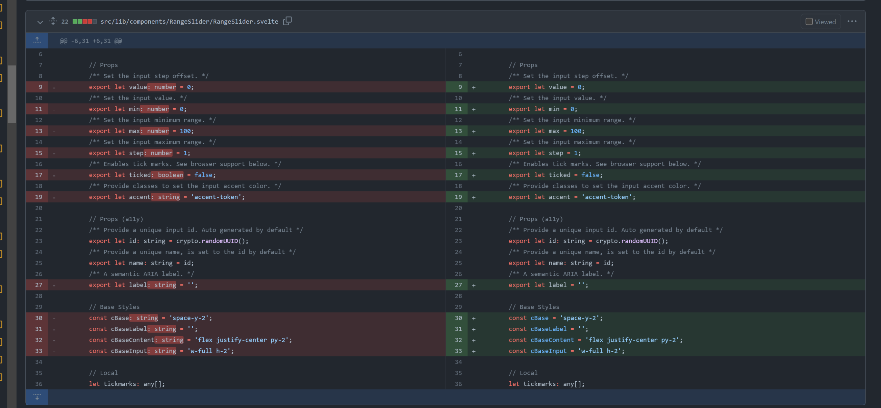Viewport: 881px width, 408px height.
Task: Click the vertical scrollbar thumb on the left
Action: coord(12,92)
